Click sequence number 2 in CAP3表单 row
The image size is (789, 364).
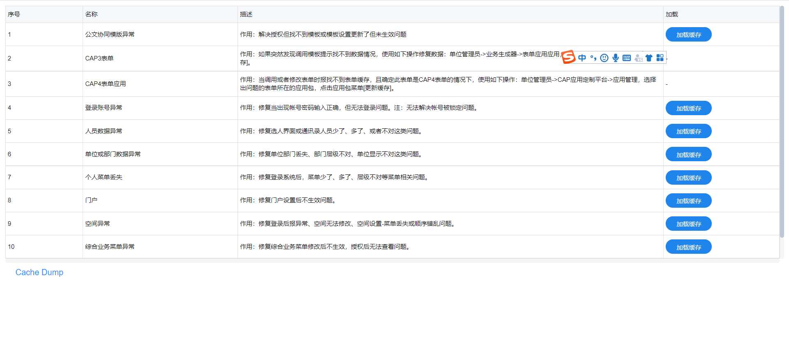(9, 58)
